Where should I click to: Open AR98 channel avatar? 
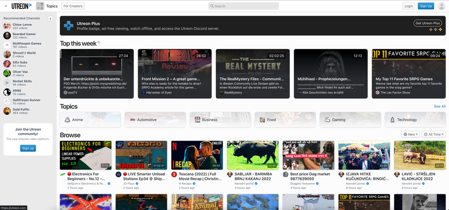(x=7, y=92)
